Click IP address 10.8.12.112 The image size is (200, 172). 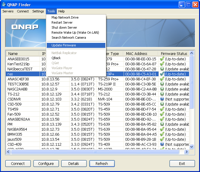(x=51, y=144)
